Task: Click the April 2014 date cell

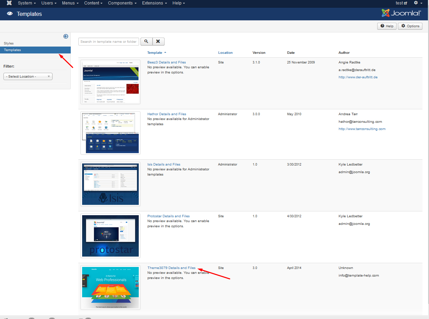Action: pyautogui.click(x=294, y=268)
